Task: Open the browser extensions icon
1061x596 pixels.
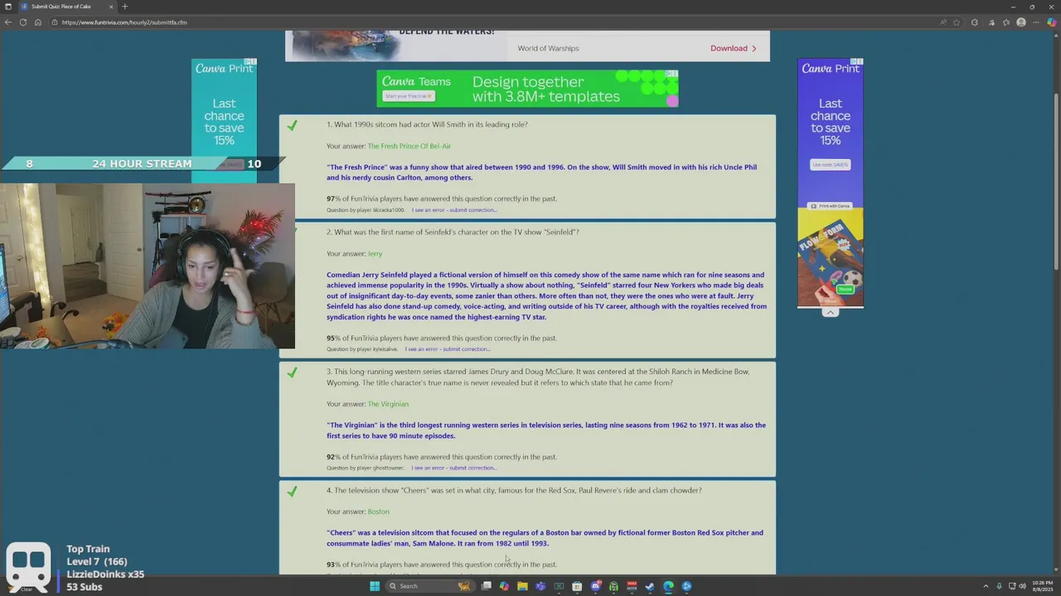Action: [975, 22]
